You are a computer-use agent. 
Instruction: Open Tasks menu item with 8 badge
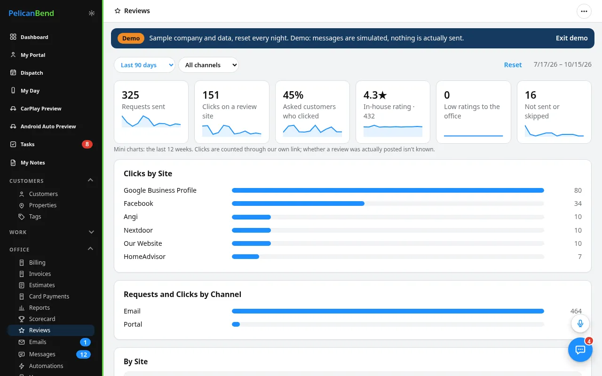51,144
